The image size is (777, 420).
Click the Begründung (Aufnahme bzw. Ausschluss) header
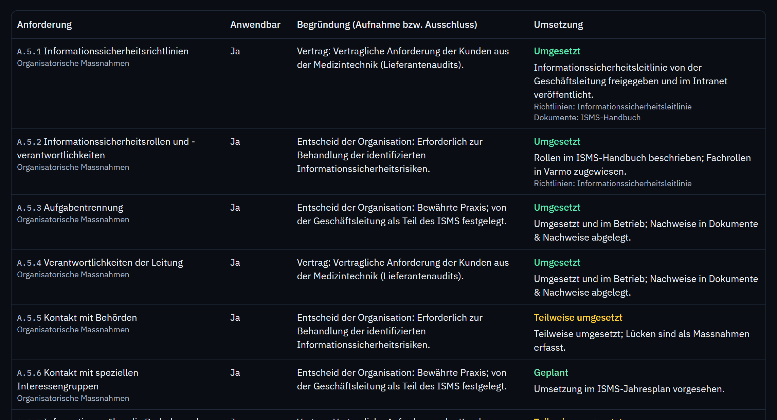387,25
